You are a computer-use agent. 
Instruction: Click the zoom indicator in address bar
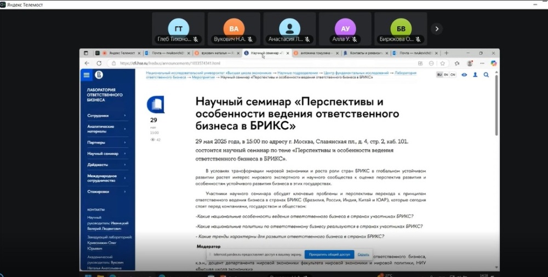click(x=431, y=64)
